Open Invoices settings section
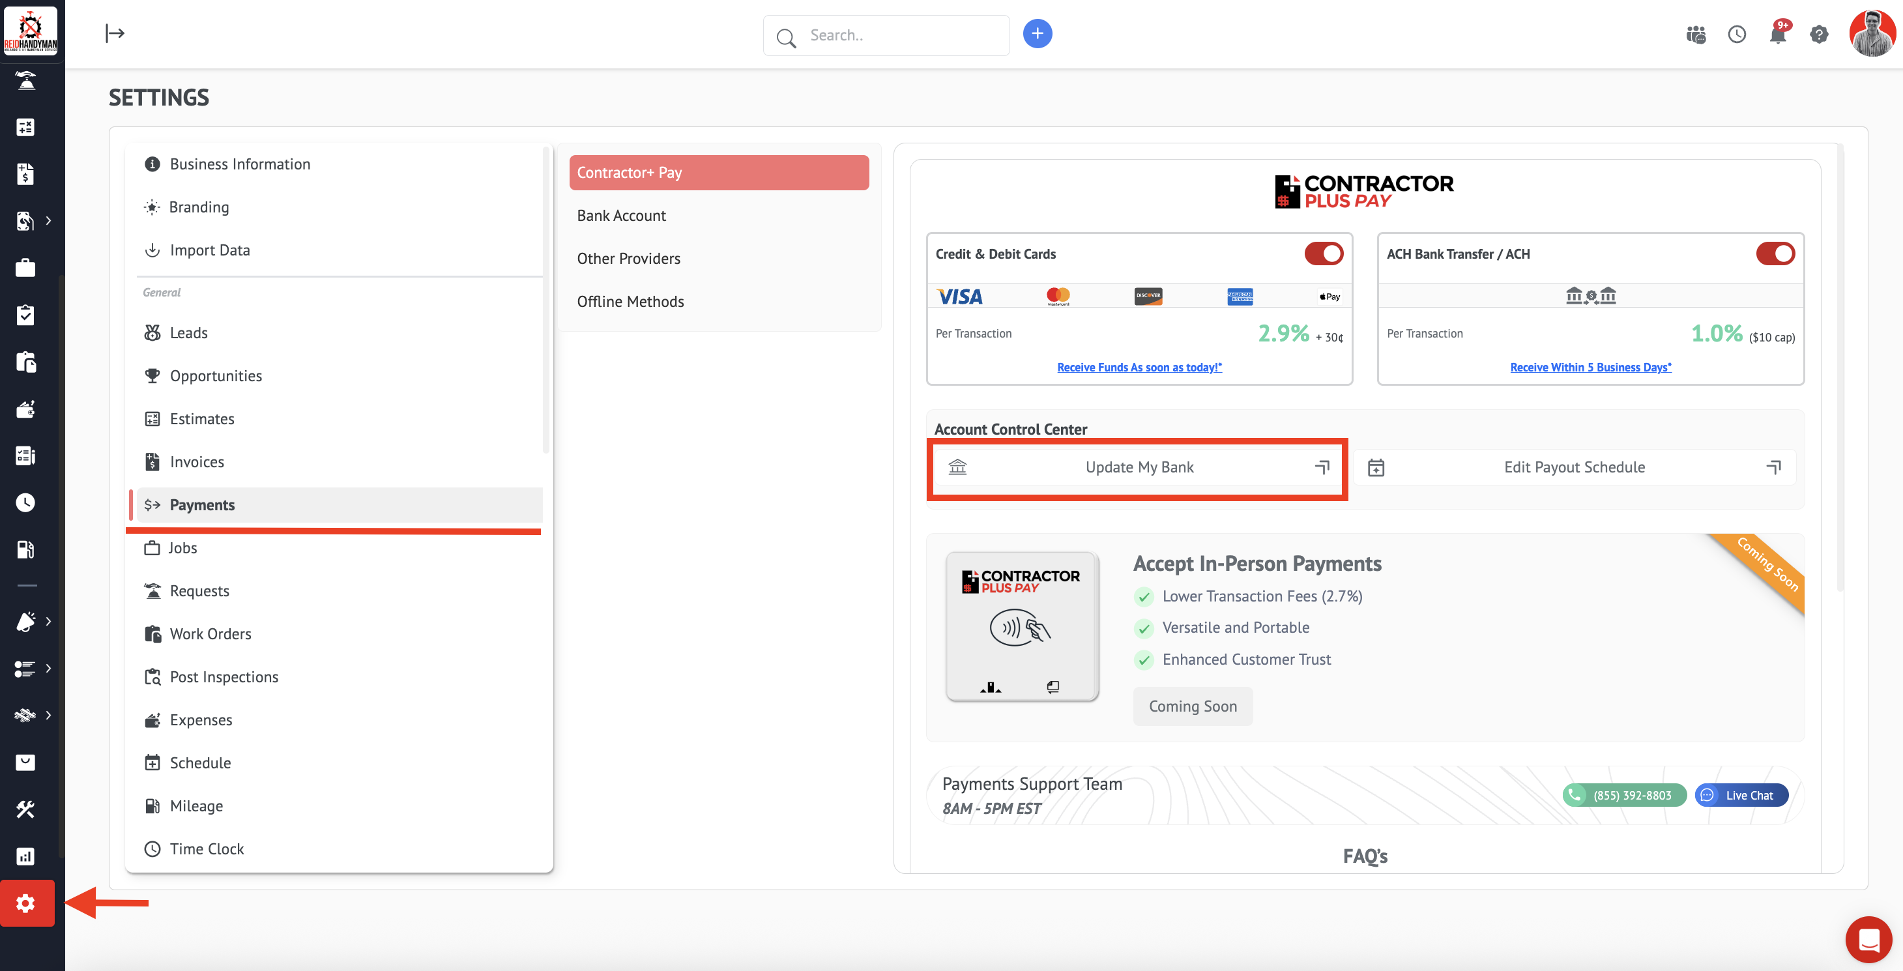Viewport: 1903px width, 971px height. click(x=197, y=462)
